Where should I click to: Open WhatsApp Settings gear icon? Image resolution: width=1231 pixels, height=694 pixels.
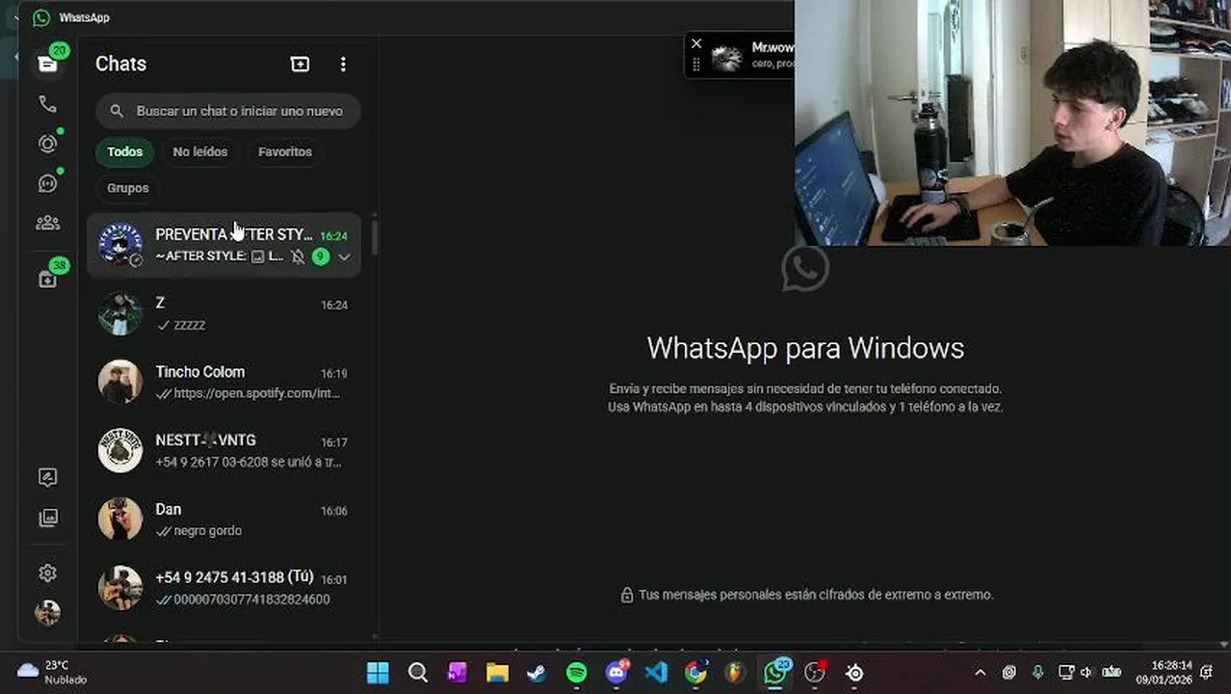(x=47, y=573)
